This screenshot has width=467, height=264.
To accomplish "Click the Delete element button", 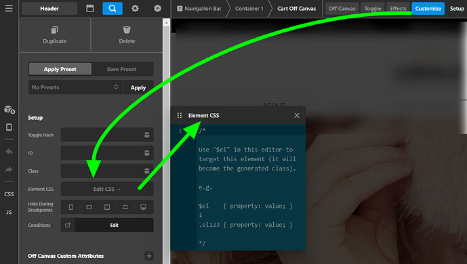I will click(127, 35).
